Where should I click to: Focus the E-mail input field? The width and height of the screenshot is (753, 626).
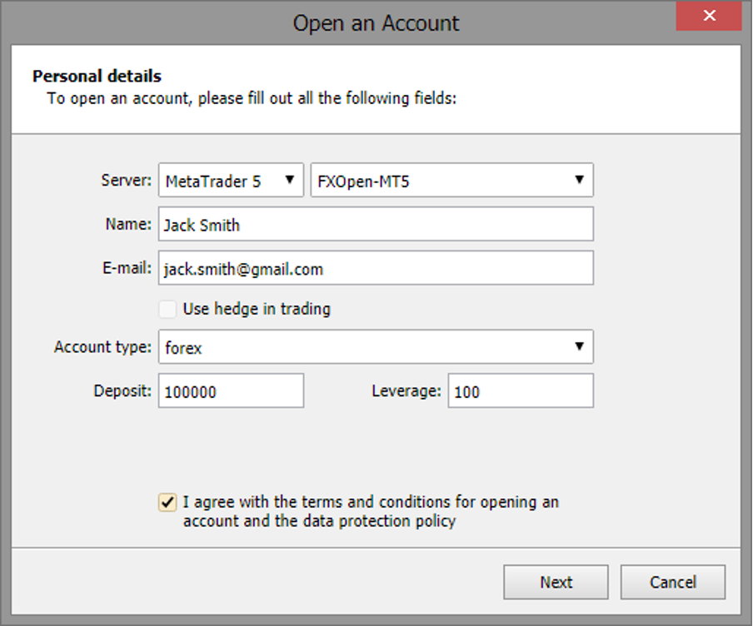(x=376, y=269)
